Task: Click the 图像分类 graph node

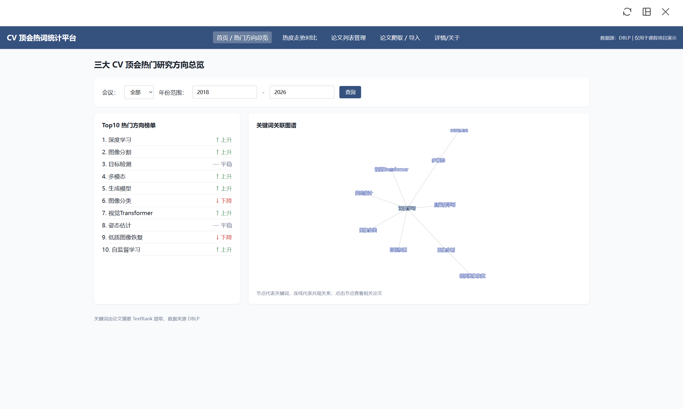Action: pyautogui.click(x=368, y=230)
